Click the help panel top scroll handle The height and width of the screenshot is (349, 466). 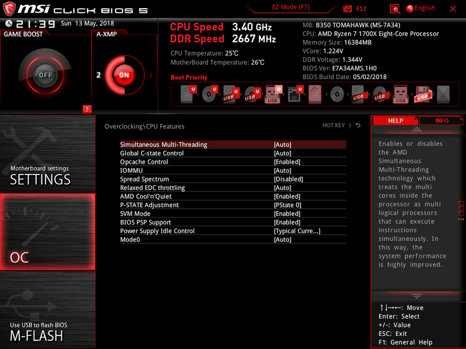pyautogui.click(x=416, y=129)
